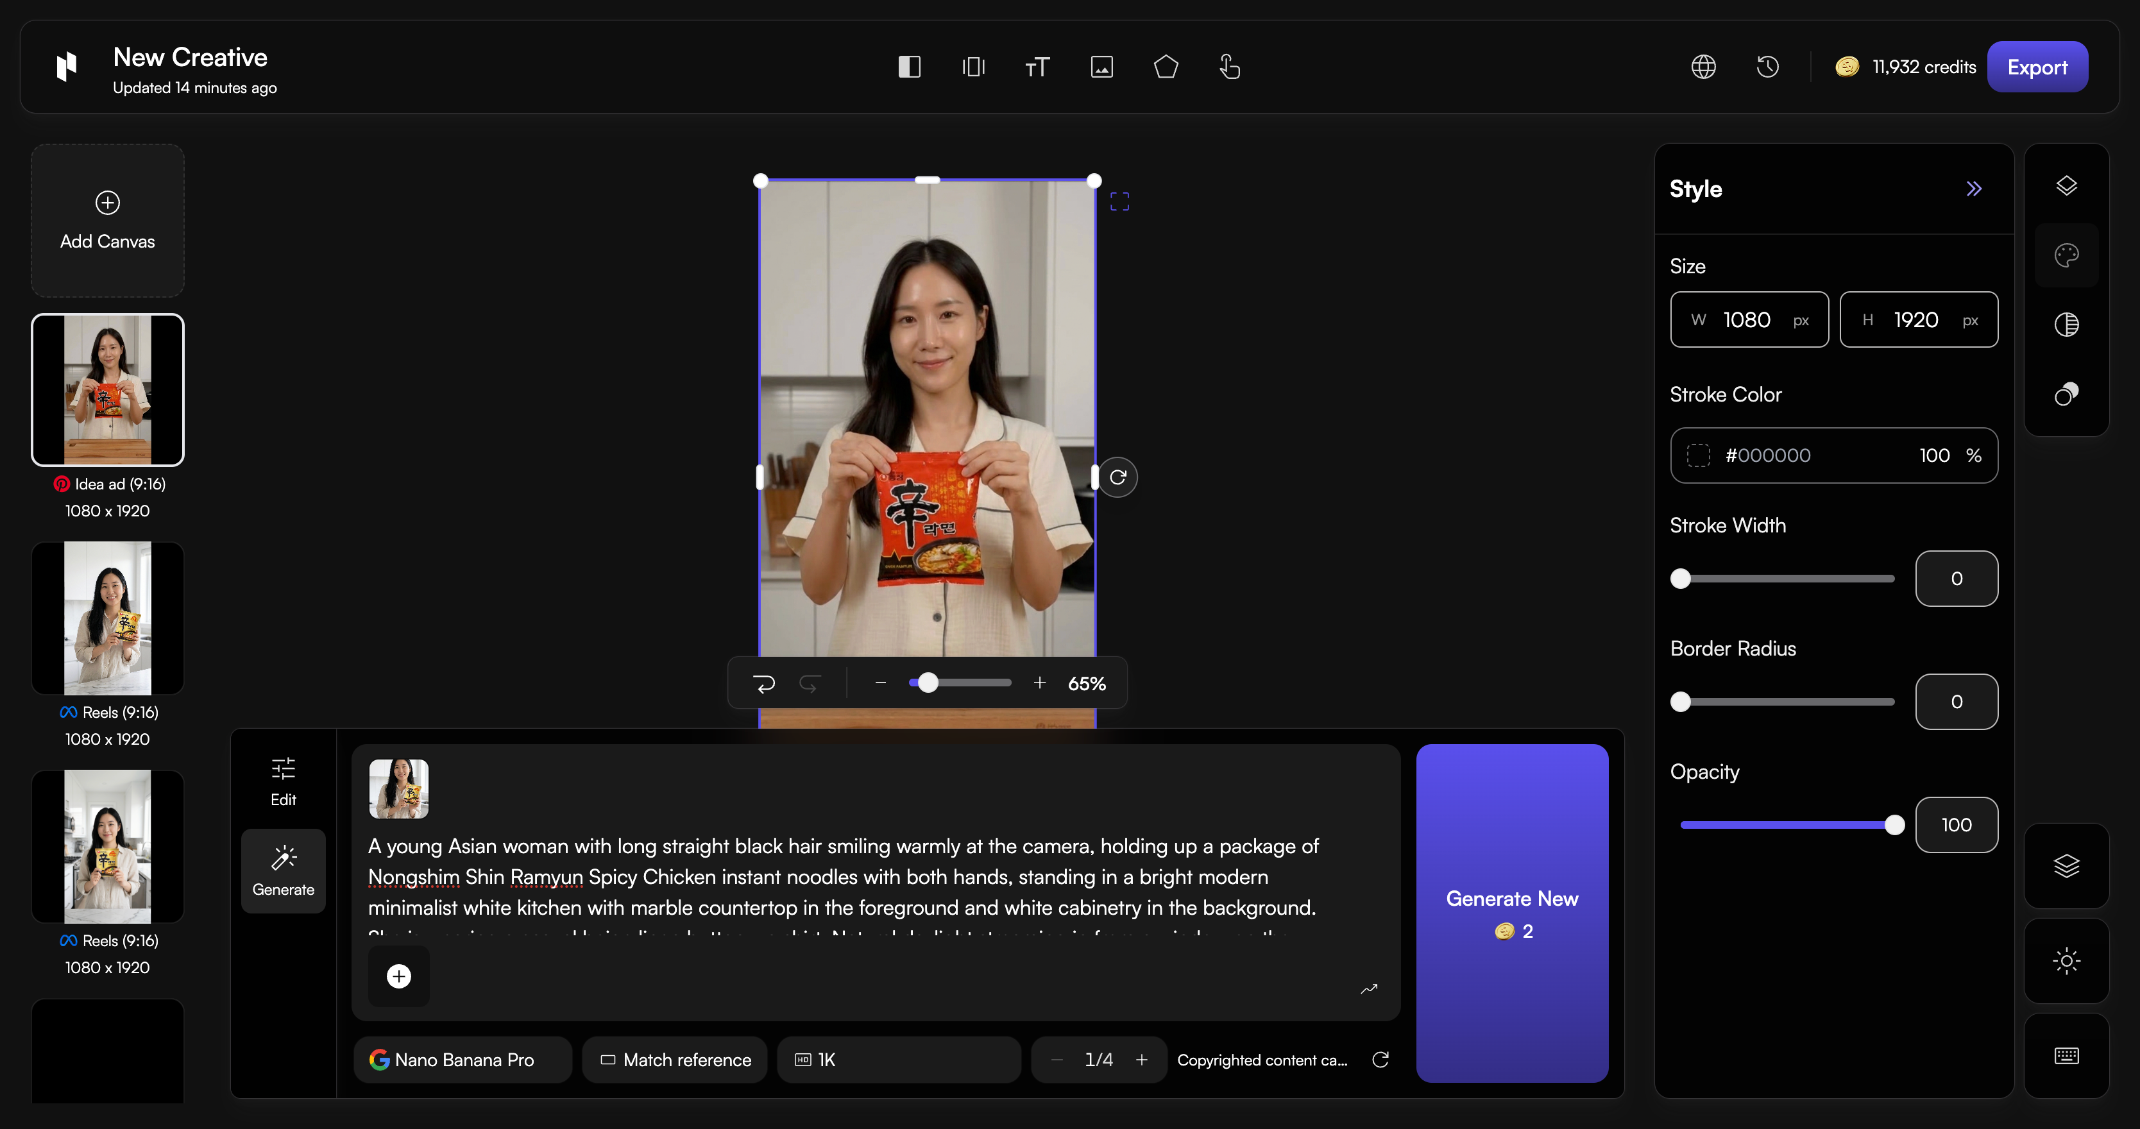This screenshot has width=2140, height=1129.
Task: Select the touch interaction tool icon
Action: (1230, 67)
